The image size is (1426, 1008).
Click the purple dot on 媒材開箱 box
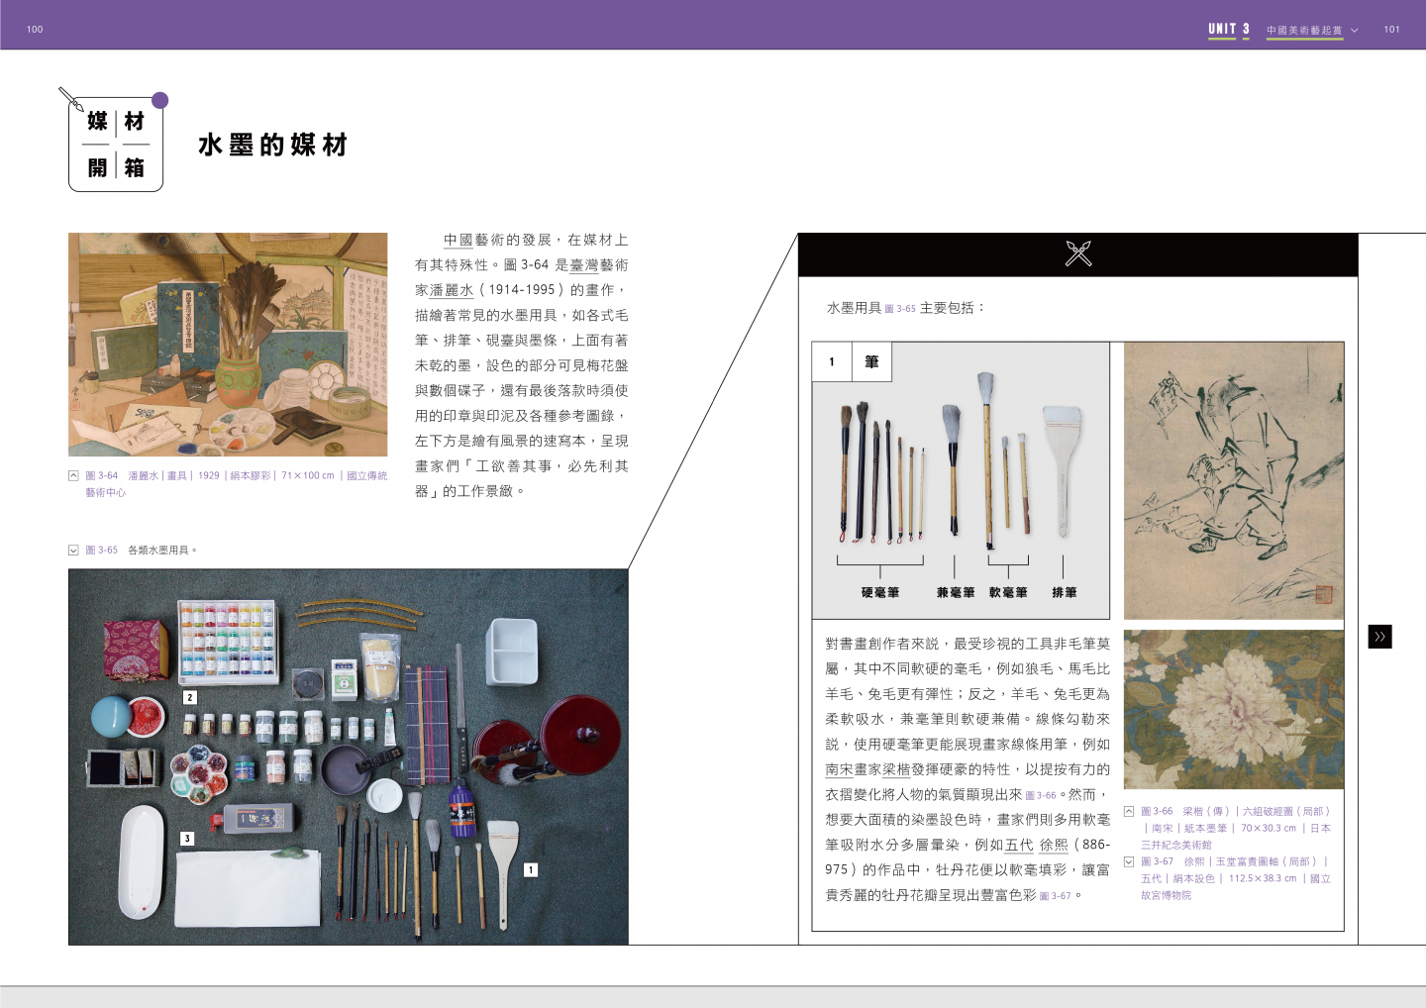click(159, 100)
